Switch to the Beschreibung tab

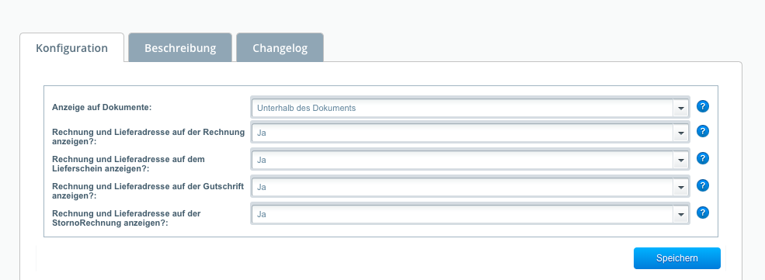tap(180, 48)
